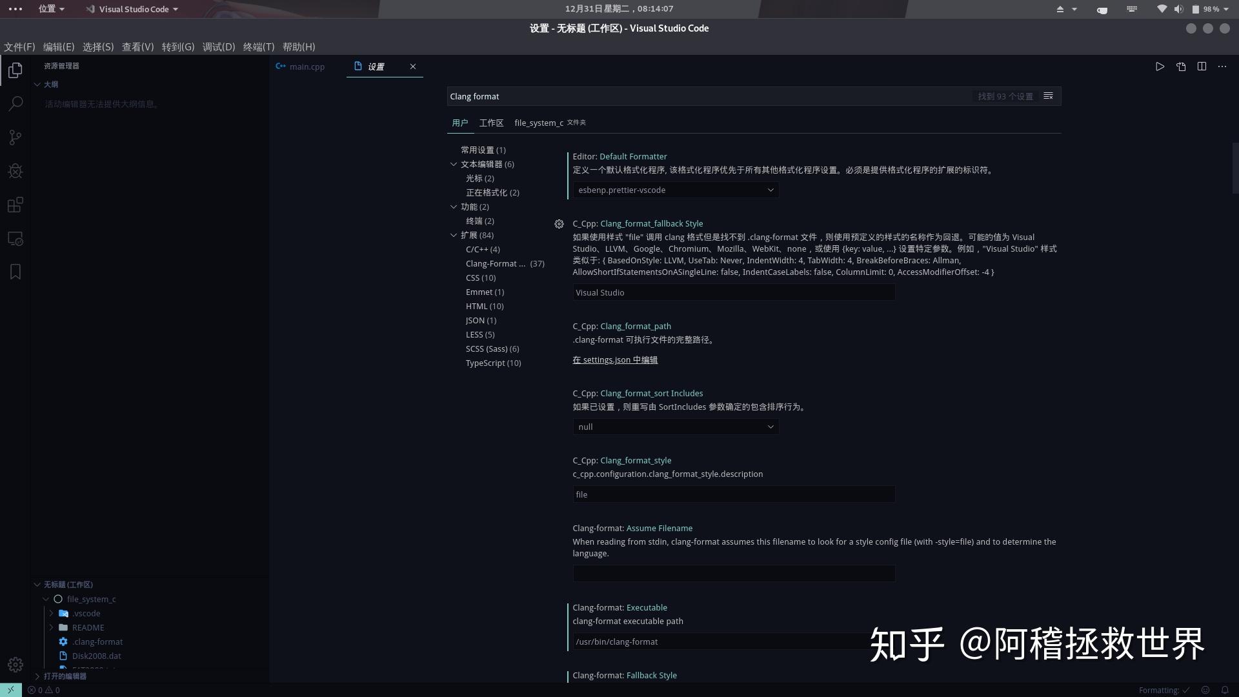1239x697 pixels.
Task: Click 在 settings.json 中编辑 link
Action: pyautogui.click(x=615, y=359)
